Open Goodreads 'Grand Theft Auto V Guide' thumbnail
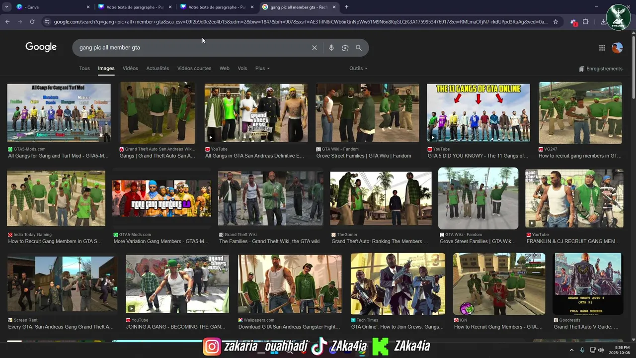The width and height of the screenshot is (636, 358). tap(587, 284)
